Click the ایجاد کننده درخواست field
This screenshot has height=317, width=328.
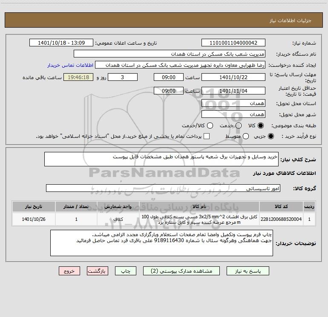pos(180,65)
